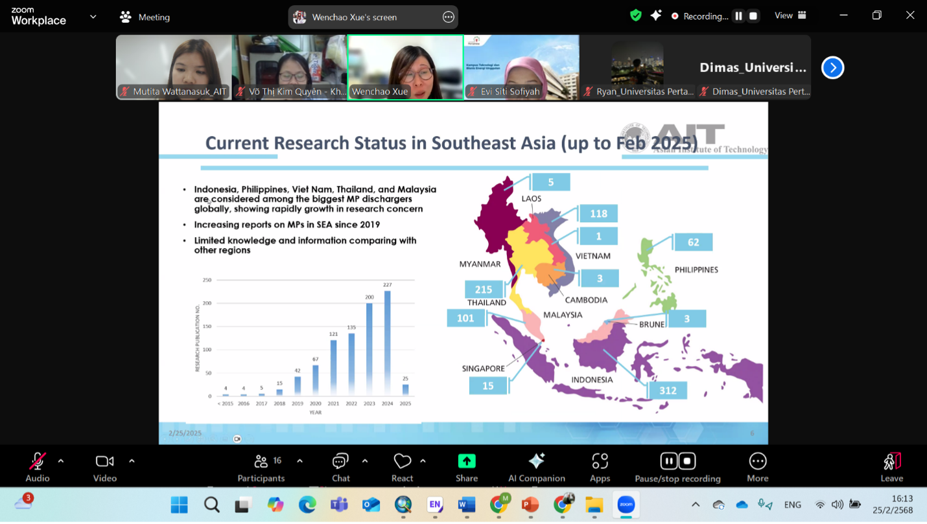927x524 pixels.
Task: Open AI Companion in bottom toolbar
Action: 536,467
